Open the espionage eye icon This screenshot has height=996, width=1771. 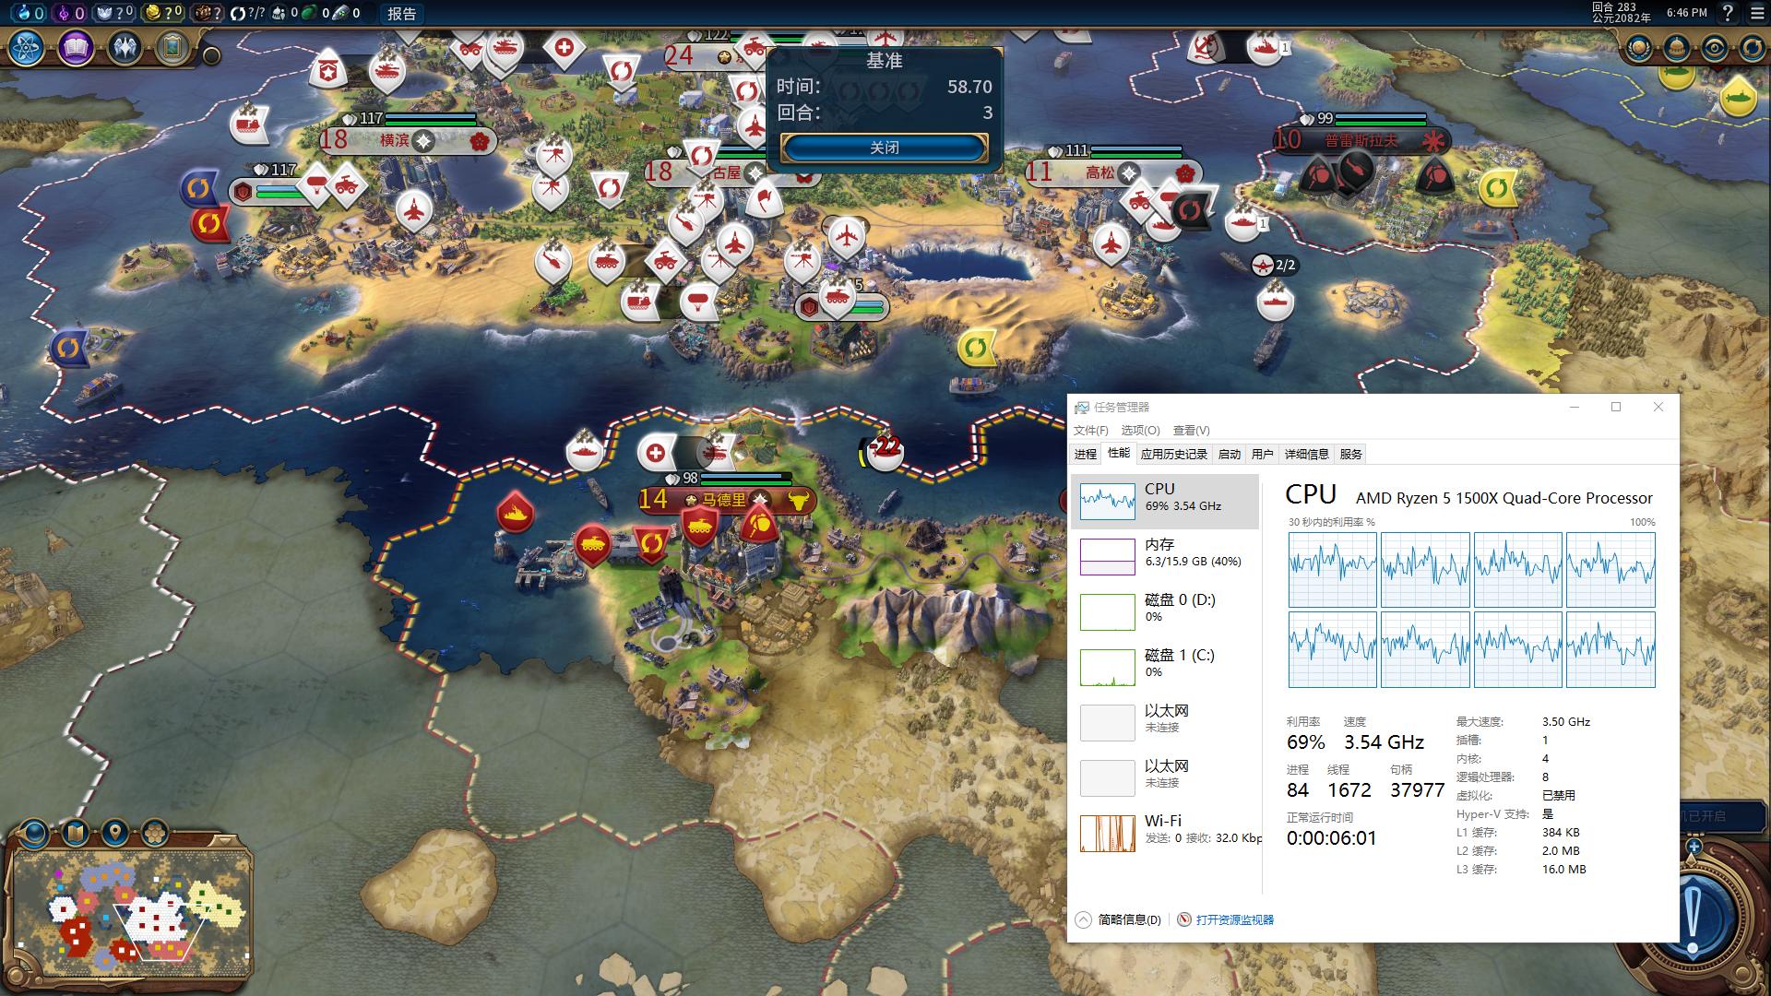click(x=1715, y=48)
